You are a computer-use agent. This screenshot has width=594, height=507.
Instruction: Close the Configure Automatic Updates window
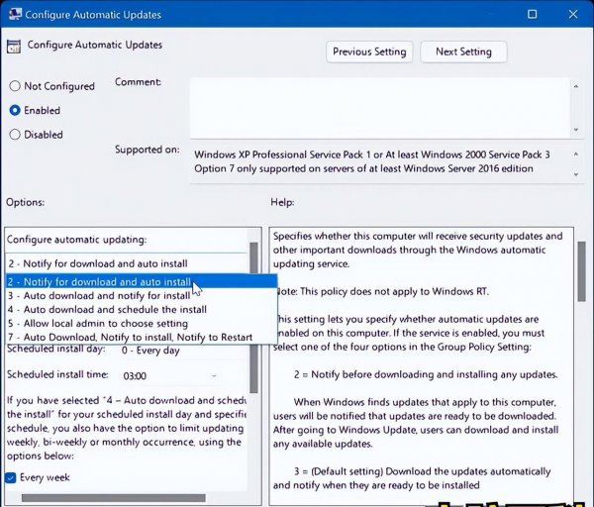coord(573,15)
